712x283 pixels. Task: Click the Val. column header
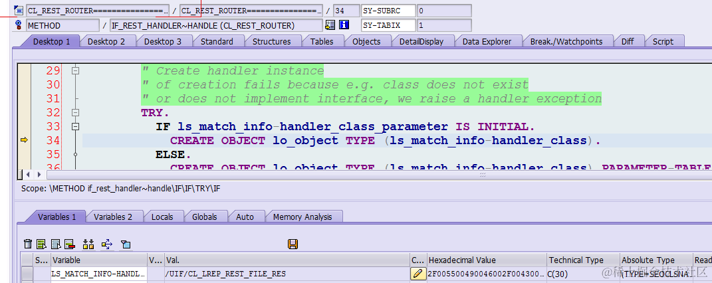tap(287, 260)
